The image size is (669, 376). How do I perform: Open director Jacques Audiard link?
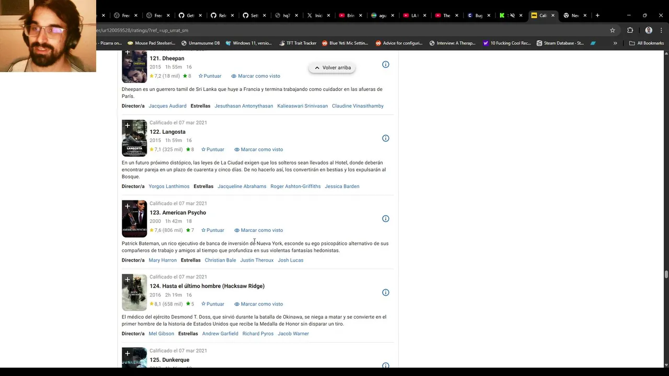[x=167, y=106]
